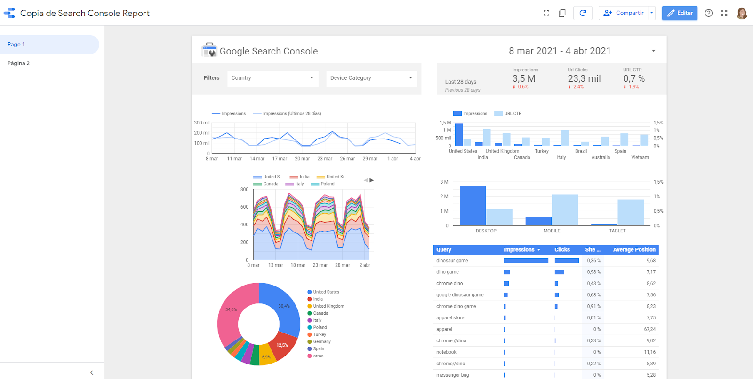This screenshot has height=379, width=753.
Task: Click the 12,5% red donut slice
Action: (x=283, y=345)
